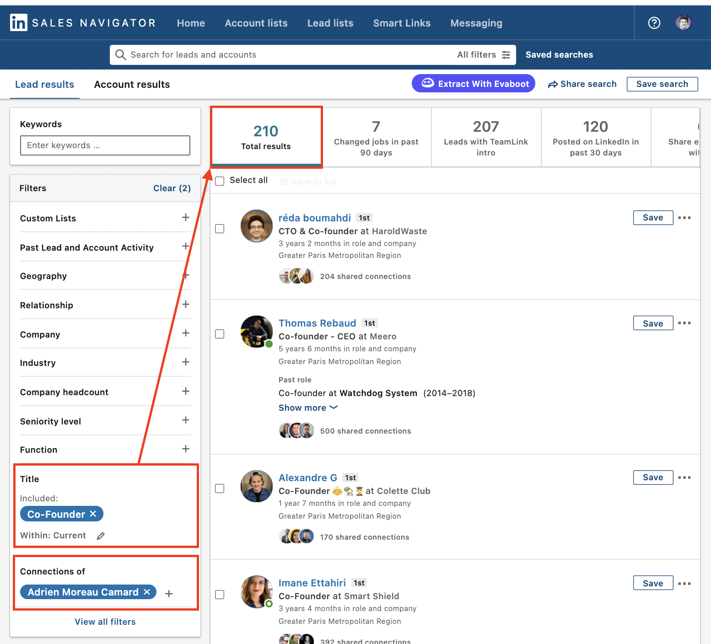Click the Save search button
The image size is (711, 644).
662,84
